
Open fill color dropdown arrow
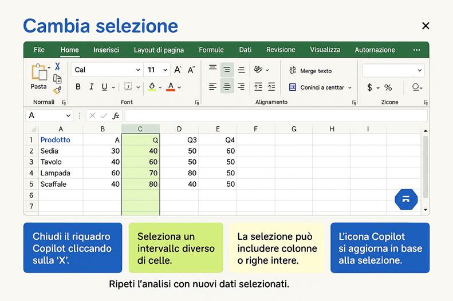[160, 87]
